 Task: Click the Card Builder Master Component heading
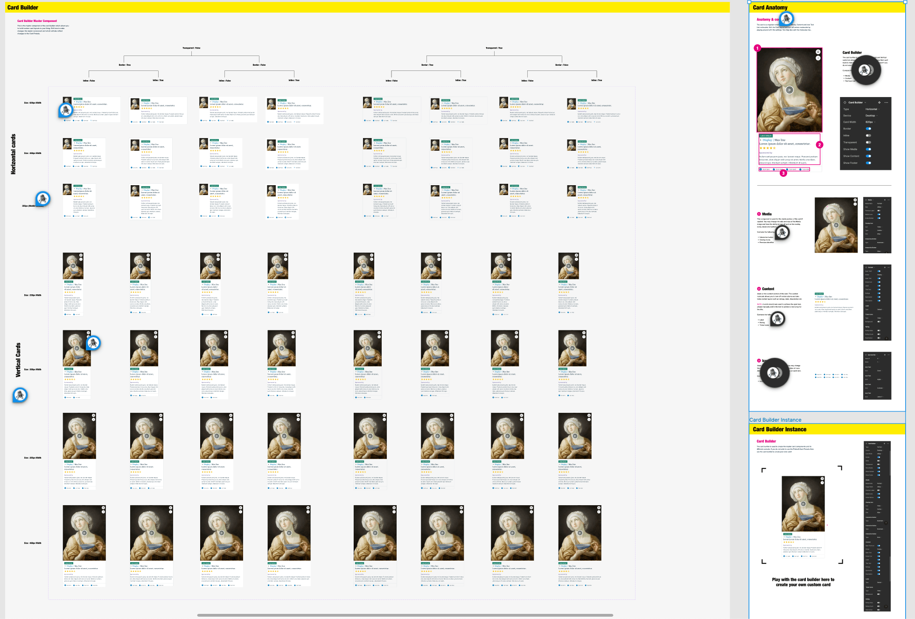[37, 21]
